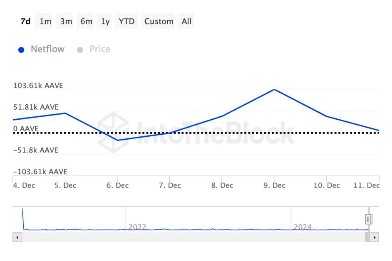
Task: Open the Custom date range option
Action: coord(159,21)
